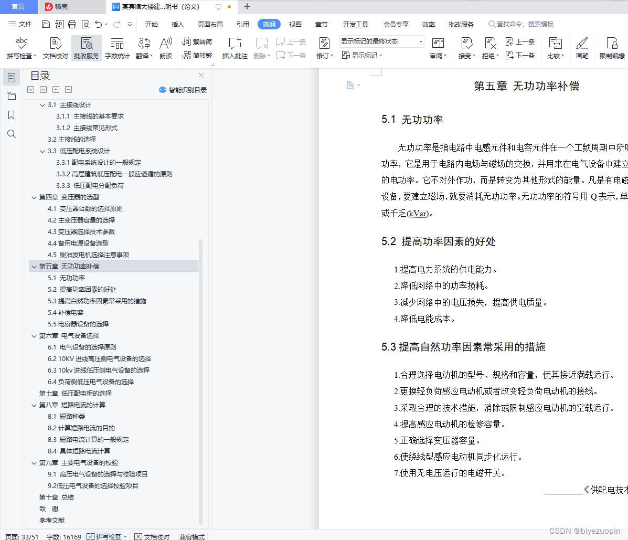Click the 批改服务 ribbon button
The image size is (628, 540).
(x=87, y=48)
